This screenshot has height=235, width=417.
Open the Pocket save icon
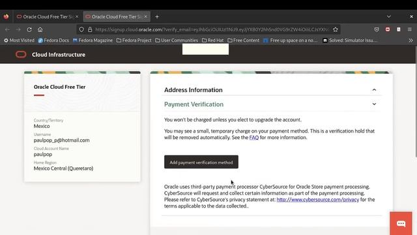point(377,29)
